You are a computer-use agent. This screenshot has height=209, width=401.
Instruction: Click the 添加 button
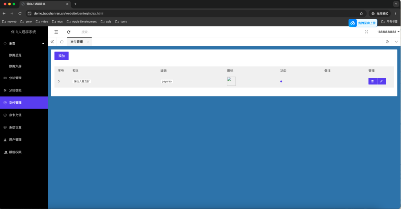pos(61,56)
